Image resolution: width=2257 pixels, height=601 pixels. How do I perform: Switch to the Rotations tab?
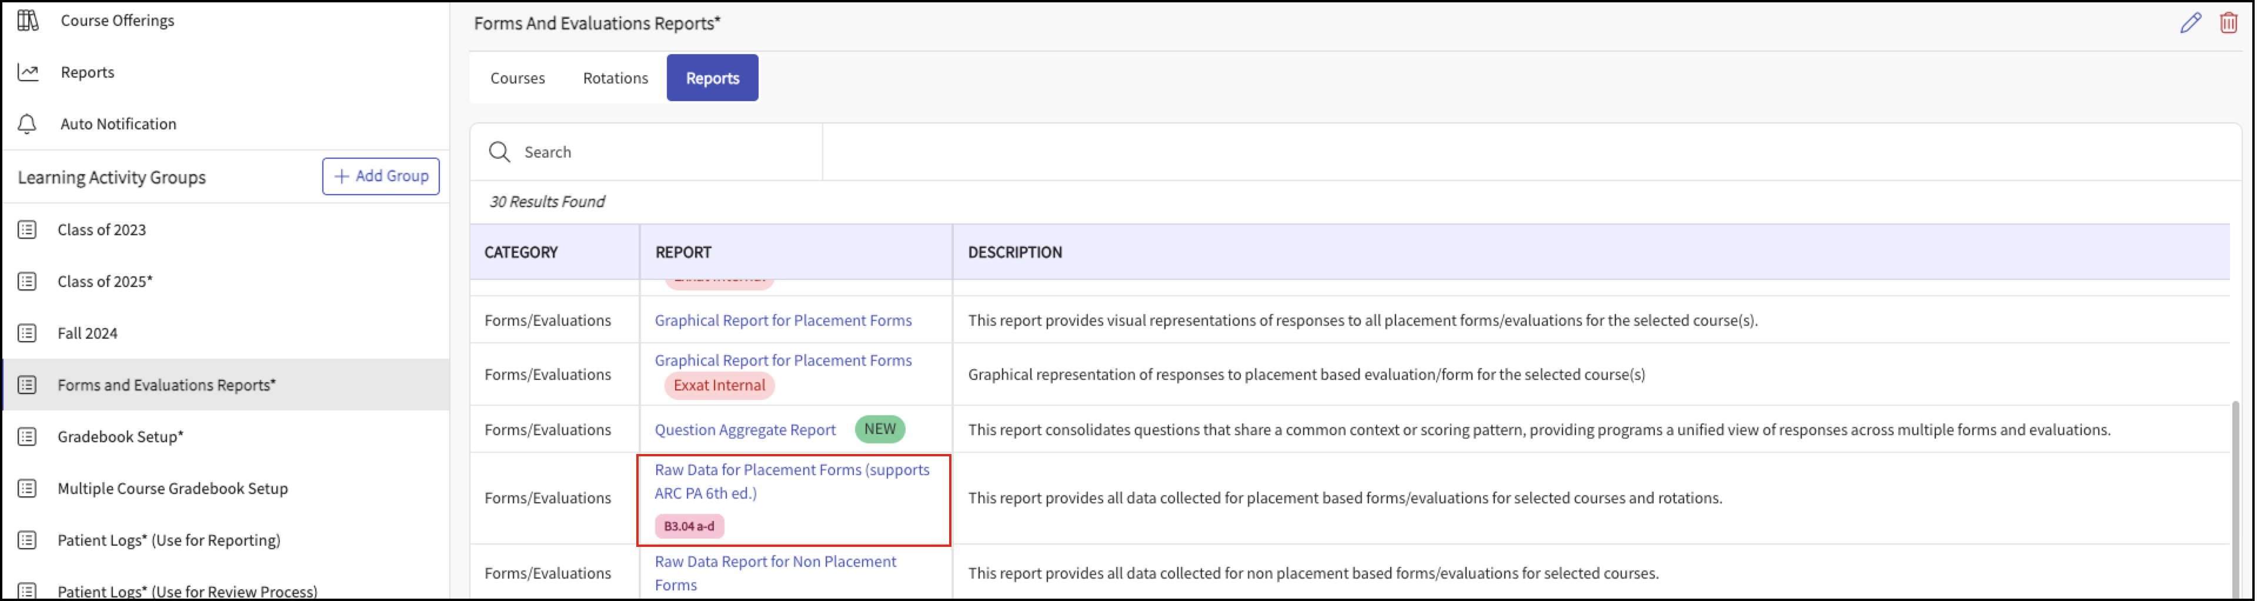(615, 78)
